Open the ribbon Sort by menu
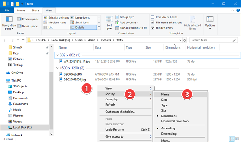Image resolution: width=241 pixels, height=142 pixels. coord(109,23)
